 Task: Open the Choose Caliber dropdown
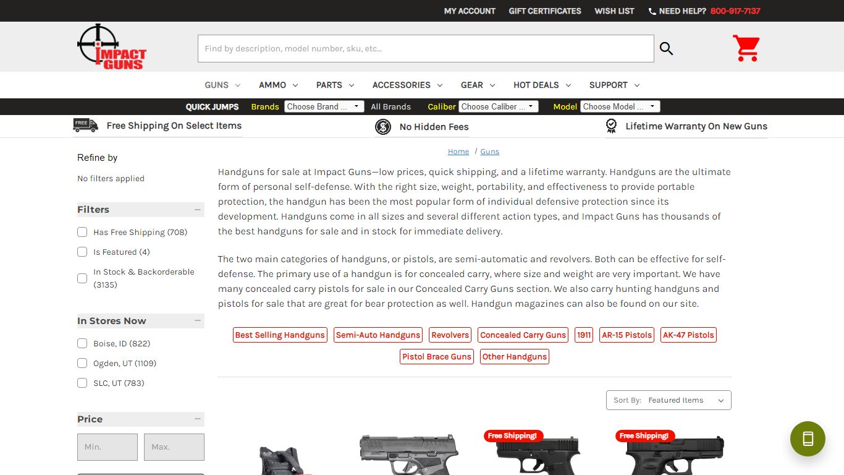[x=498, y=106]
